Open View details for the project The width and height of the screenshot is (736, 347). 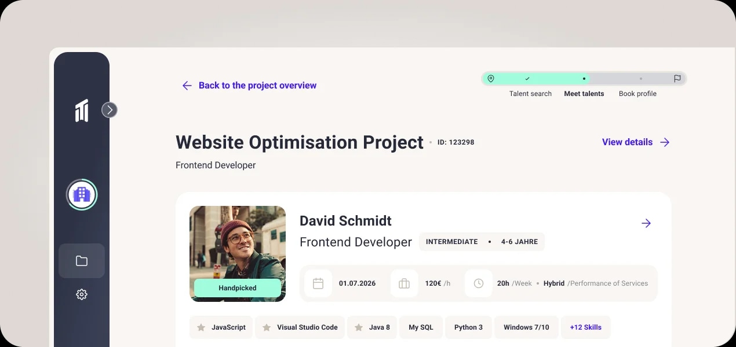(627, 142)
